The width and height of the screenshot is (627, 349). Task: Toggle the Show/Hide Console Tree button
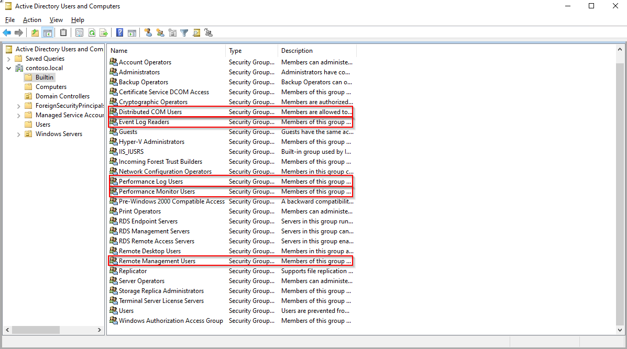click(48, 33)
